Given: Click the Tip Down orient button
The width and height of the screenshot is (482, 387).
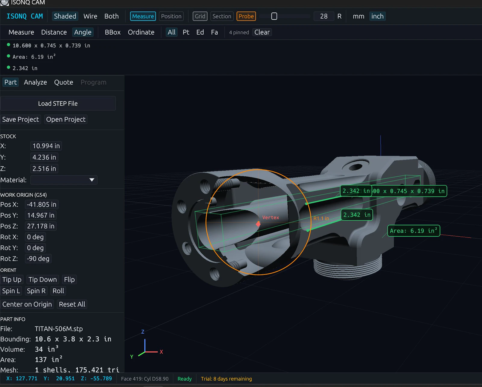Looking at the screenshot, I should click(43, 279).
